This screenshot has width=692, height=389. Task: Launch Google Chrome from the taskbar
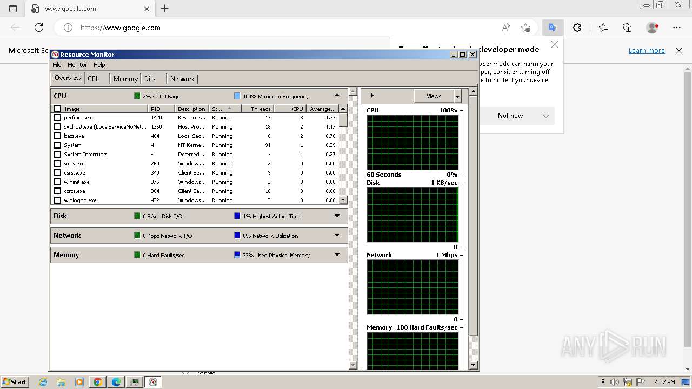pos(98,382)
